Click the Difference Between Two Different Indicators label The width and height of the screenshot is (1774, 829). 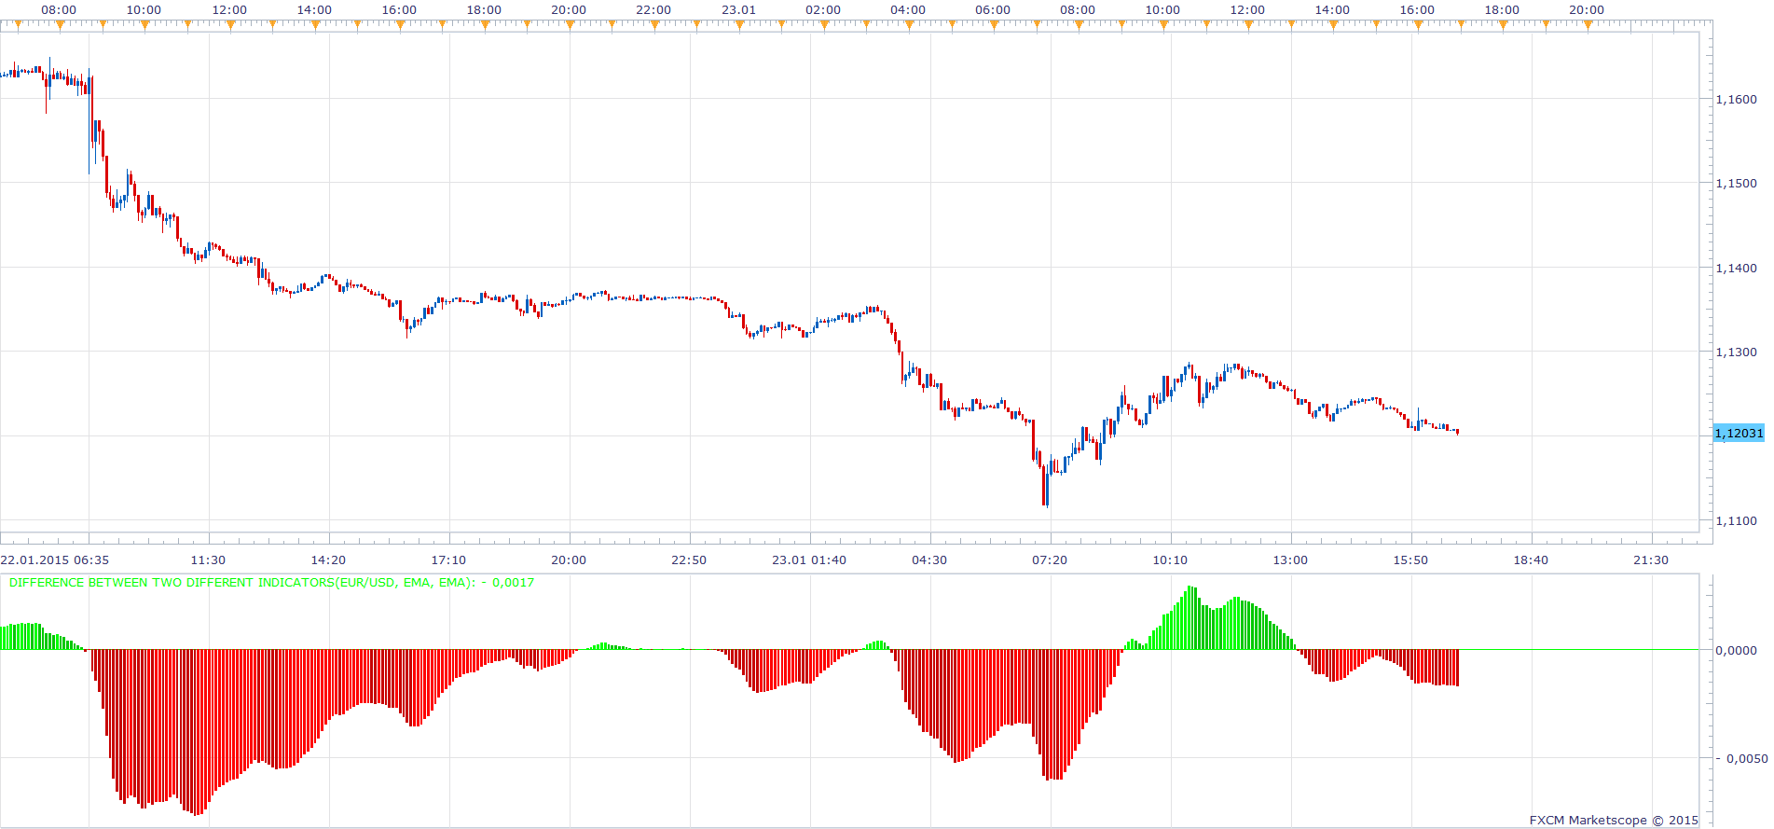(272, 583)
